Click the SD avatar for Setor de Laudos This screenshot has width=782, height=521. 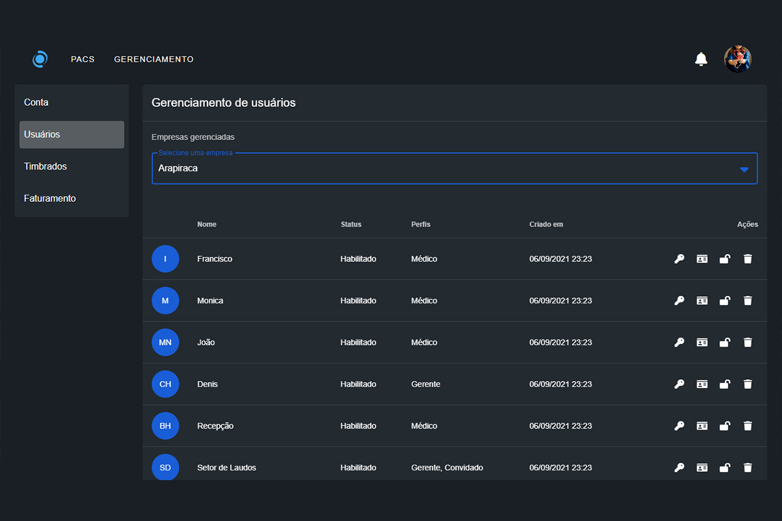165,468
